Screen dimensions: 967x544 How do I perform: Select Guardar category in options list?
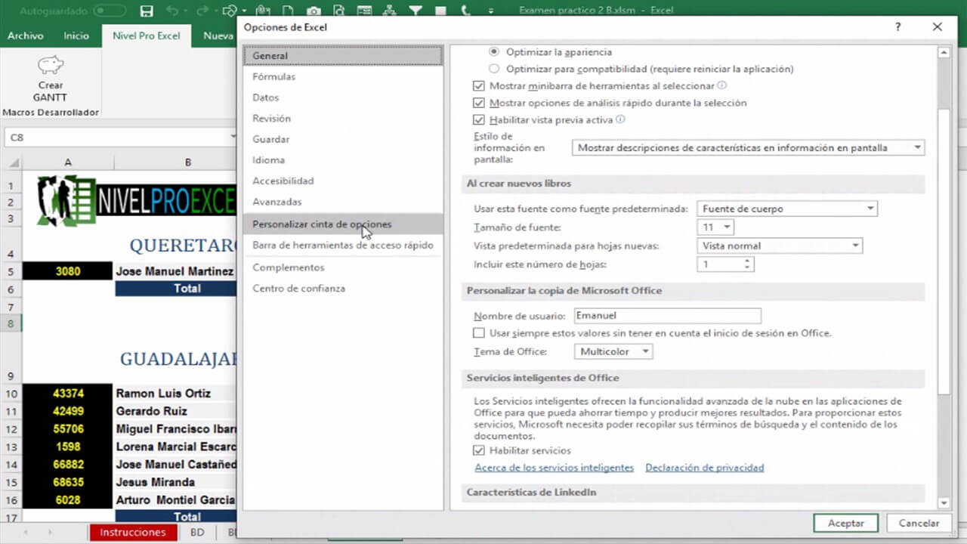tap(343, 140)
